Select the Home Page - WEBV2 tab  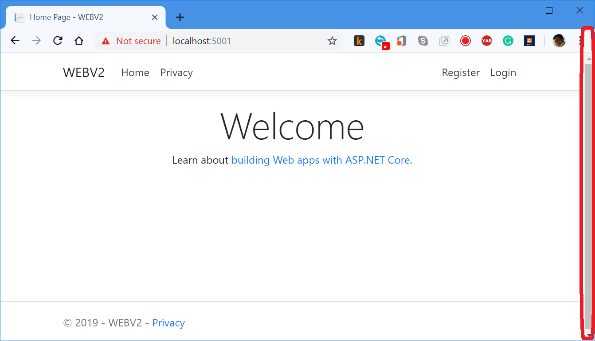(x=86, y=17)
